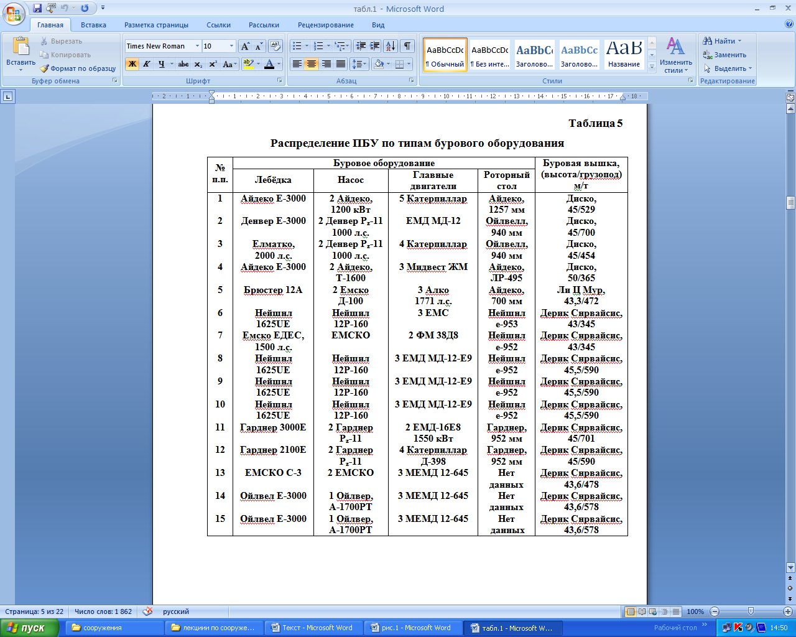Click the Save icon in quick access

click(x=37, y=8)
